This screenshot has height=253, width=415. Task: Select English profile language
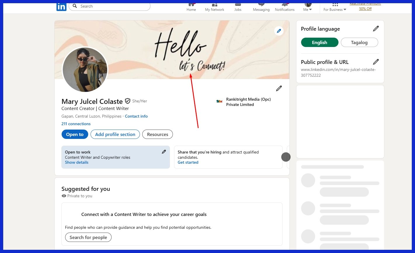320,42
